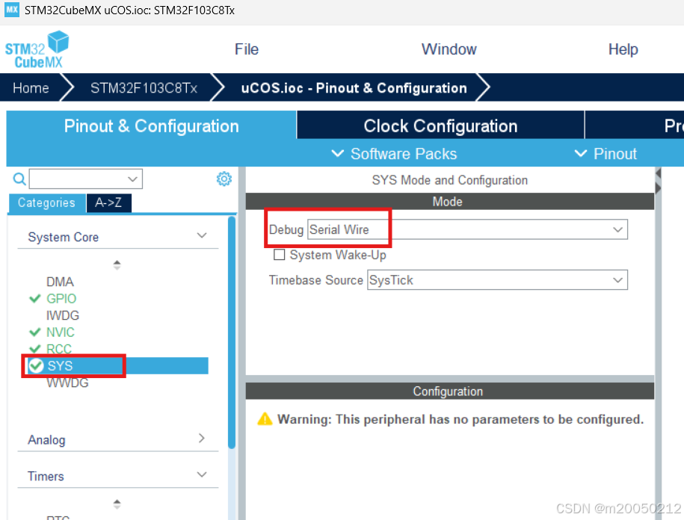The image size is (684, 520).
Task: Enable the System Wake-Up checkbox
Action: (x=279, y=255)
